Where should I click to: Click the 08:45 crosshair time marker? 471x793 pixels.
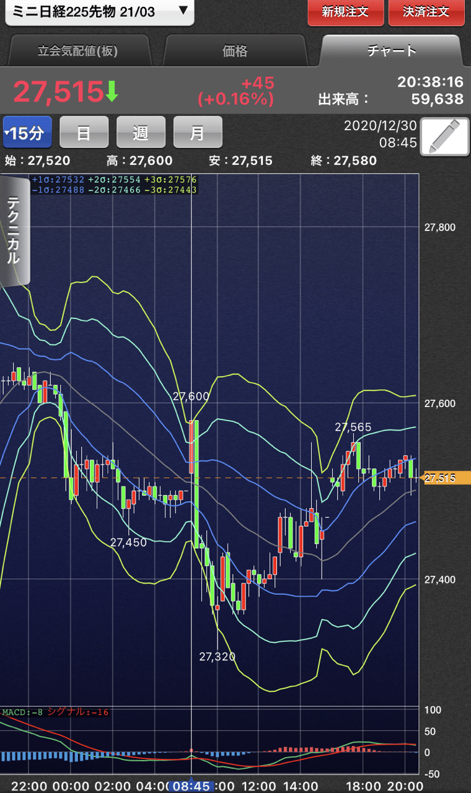(x=191, y=786)
